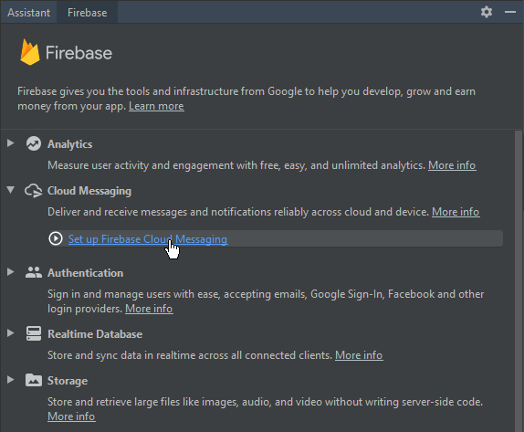
Task: Click the play circle beside Set up Firebase Cloud Messaging
Action: point(56,238)
